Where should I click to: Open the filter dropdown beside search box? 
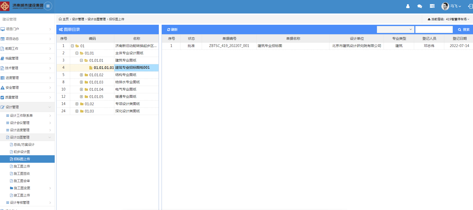coord(395,29)
